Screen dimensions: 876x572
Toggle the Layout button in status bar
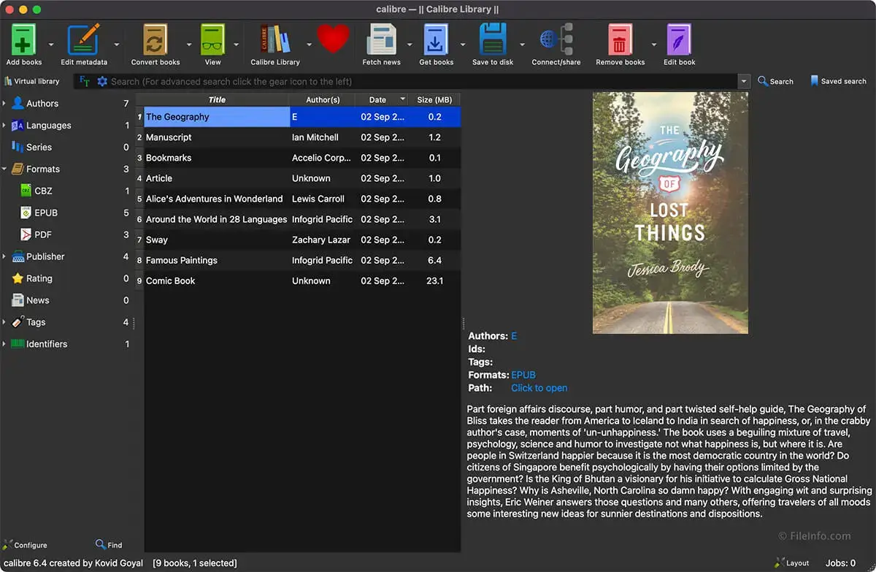791,563
